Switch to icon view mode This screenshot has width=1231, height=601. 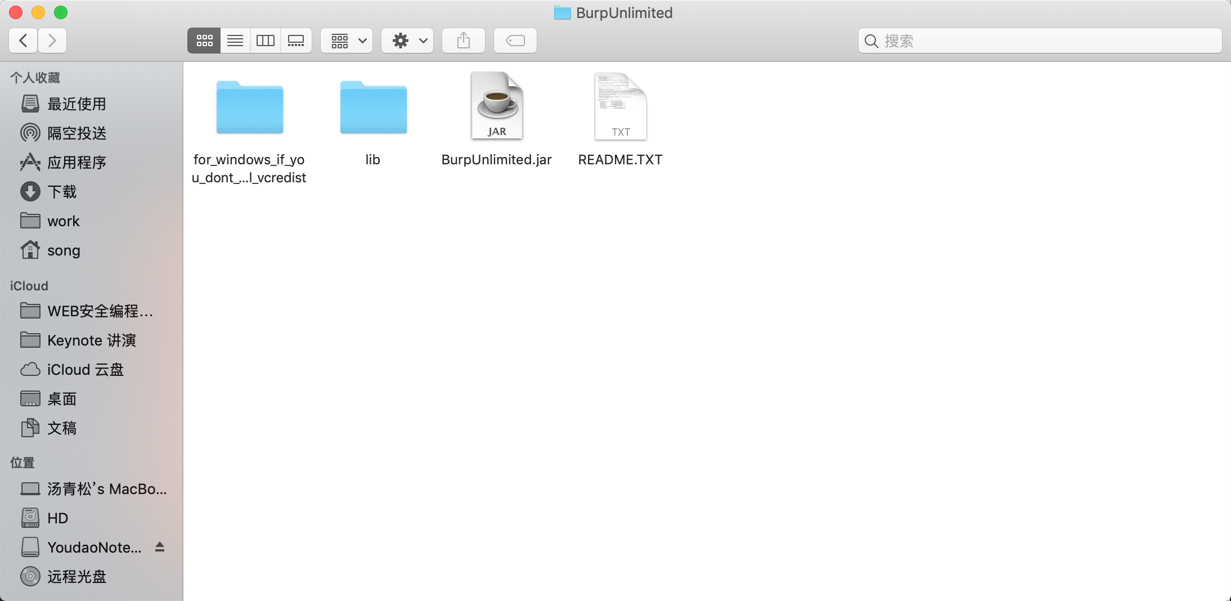[204, 41]
